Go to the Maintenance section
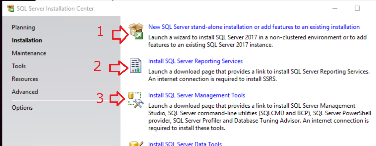Screen dimensions: 376x146 29,53
